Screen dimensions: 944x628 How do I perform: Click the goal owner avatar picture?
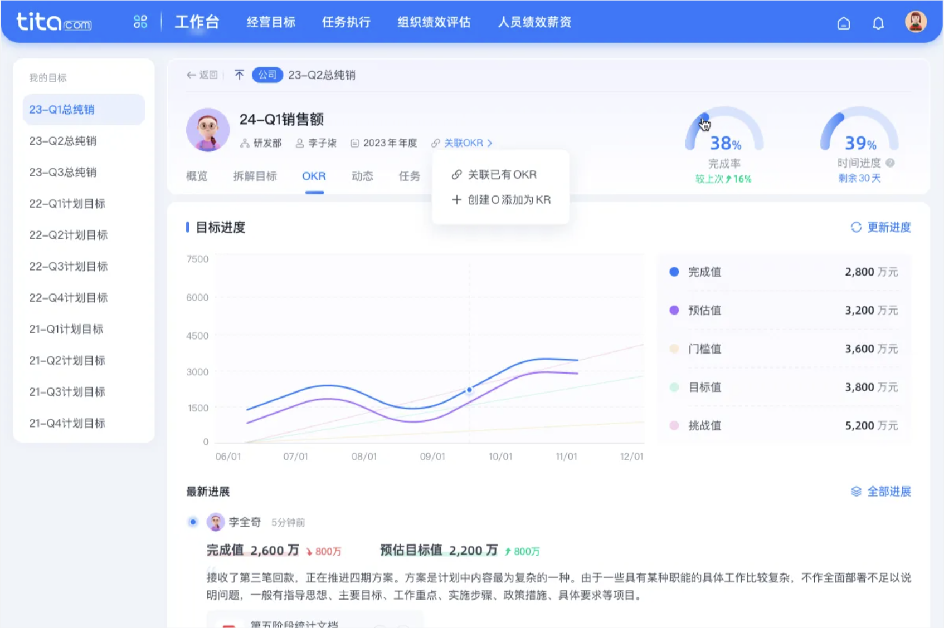208,130
